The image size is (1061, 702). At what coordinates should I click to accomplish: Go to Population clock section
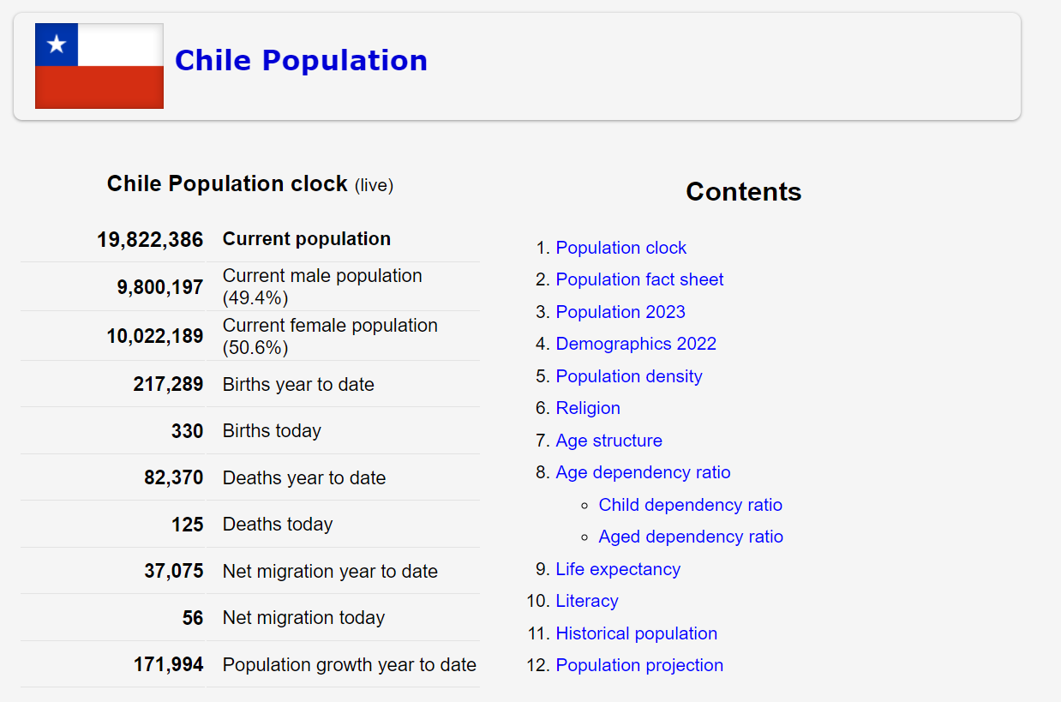pyautogui.click(x=620, y=248)
